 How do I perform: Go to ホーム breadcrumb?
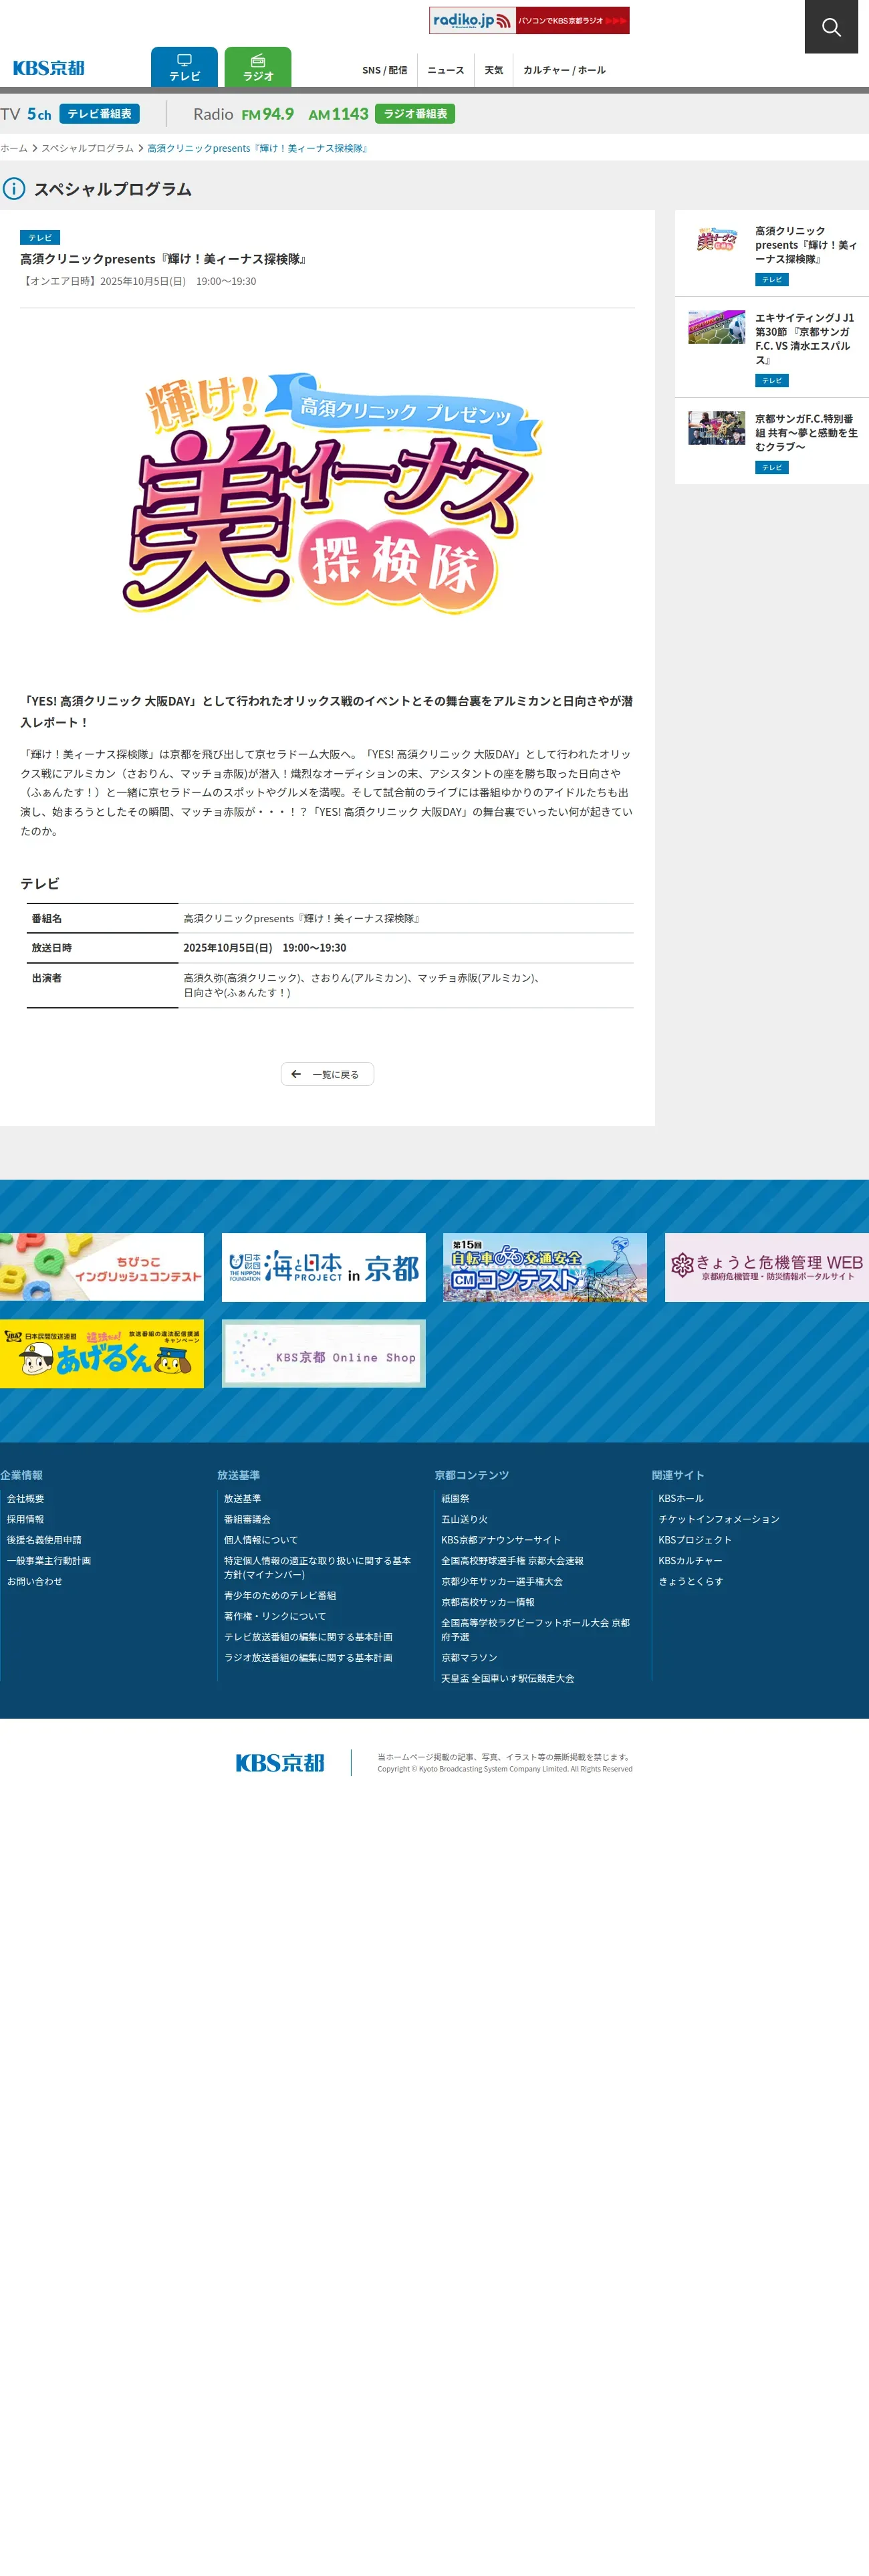coord(14,148)
